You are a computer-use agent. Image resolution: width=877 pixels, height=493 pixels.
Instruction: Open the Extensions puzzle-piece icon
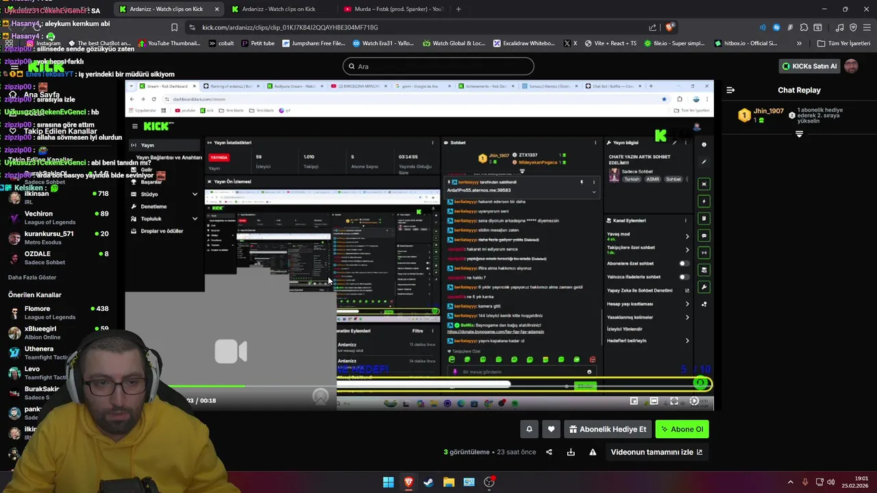[x=804, y=27]
